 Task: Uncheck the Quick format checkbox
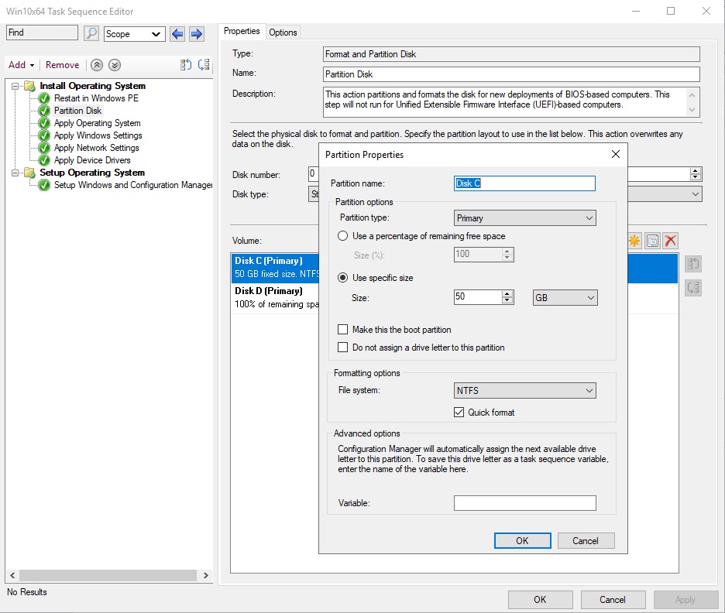click(459, 412)
